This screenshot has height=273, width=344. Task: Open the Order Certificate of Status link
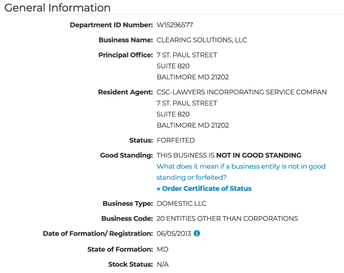(204, 189)
